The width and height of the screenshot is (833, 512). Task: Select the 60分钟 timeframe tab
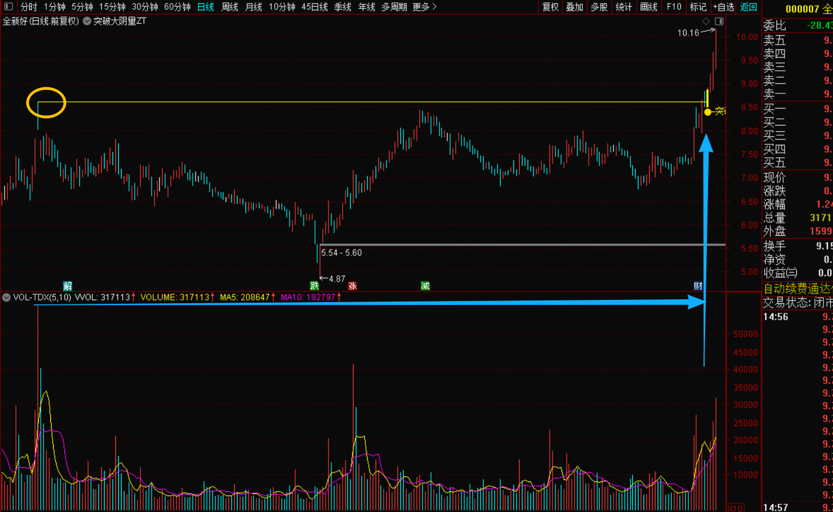click(177, 7)
